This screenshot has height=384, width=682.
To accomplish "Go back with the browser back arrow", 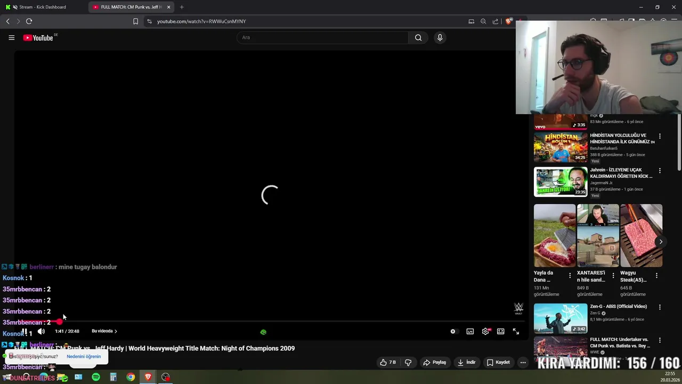I will tap(7, 21).
